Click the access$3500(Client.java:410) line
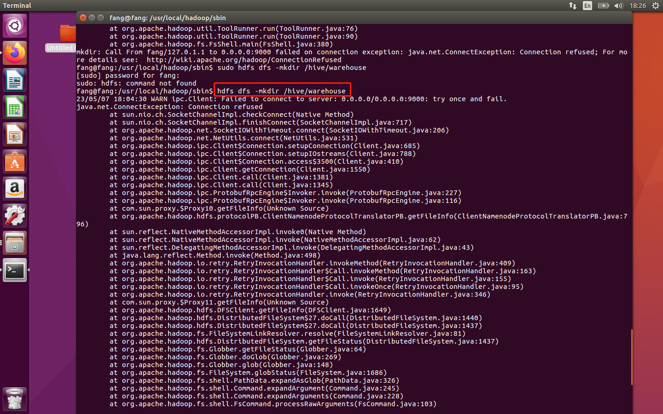This screenshot has width=663, height=414. pos(256,161)
